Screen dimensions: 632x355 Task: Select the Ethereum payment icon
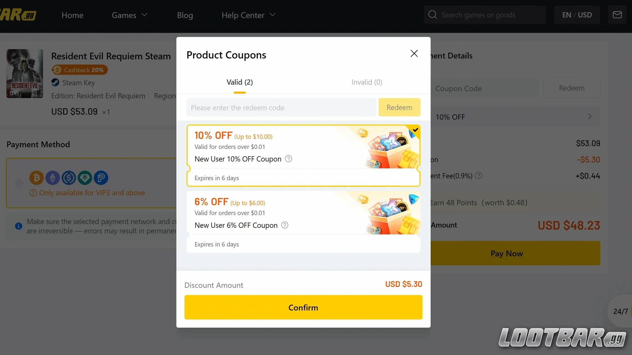click(x=53, y=177)
